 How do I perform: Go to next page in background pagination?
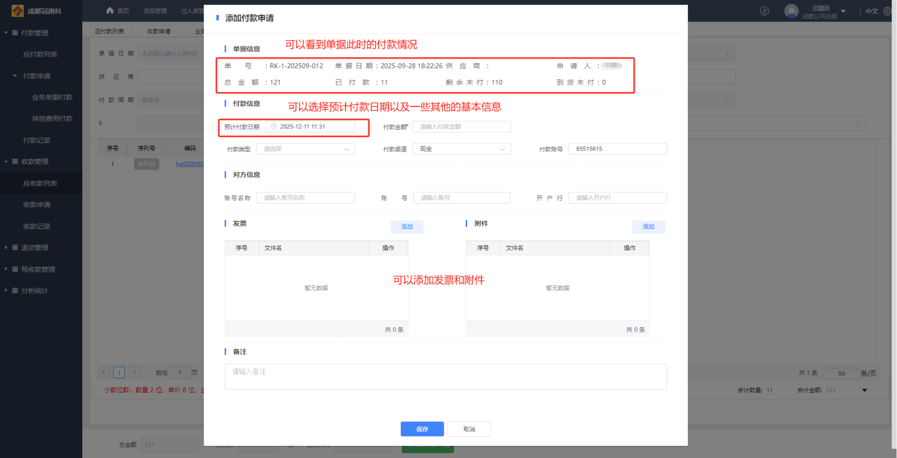point(135,372)
